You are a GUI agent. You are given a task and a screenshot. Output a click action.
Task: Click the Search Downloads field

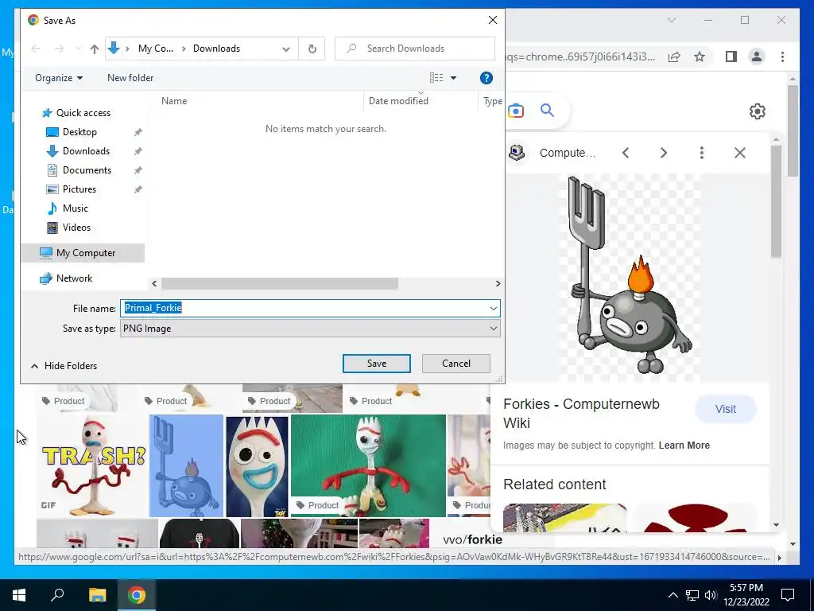click(x=415, y=49)
